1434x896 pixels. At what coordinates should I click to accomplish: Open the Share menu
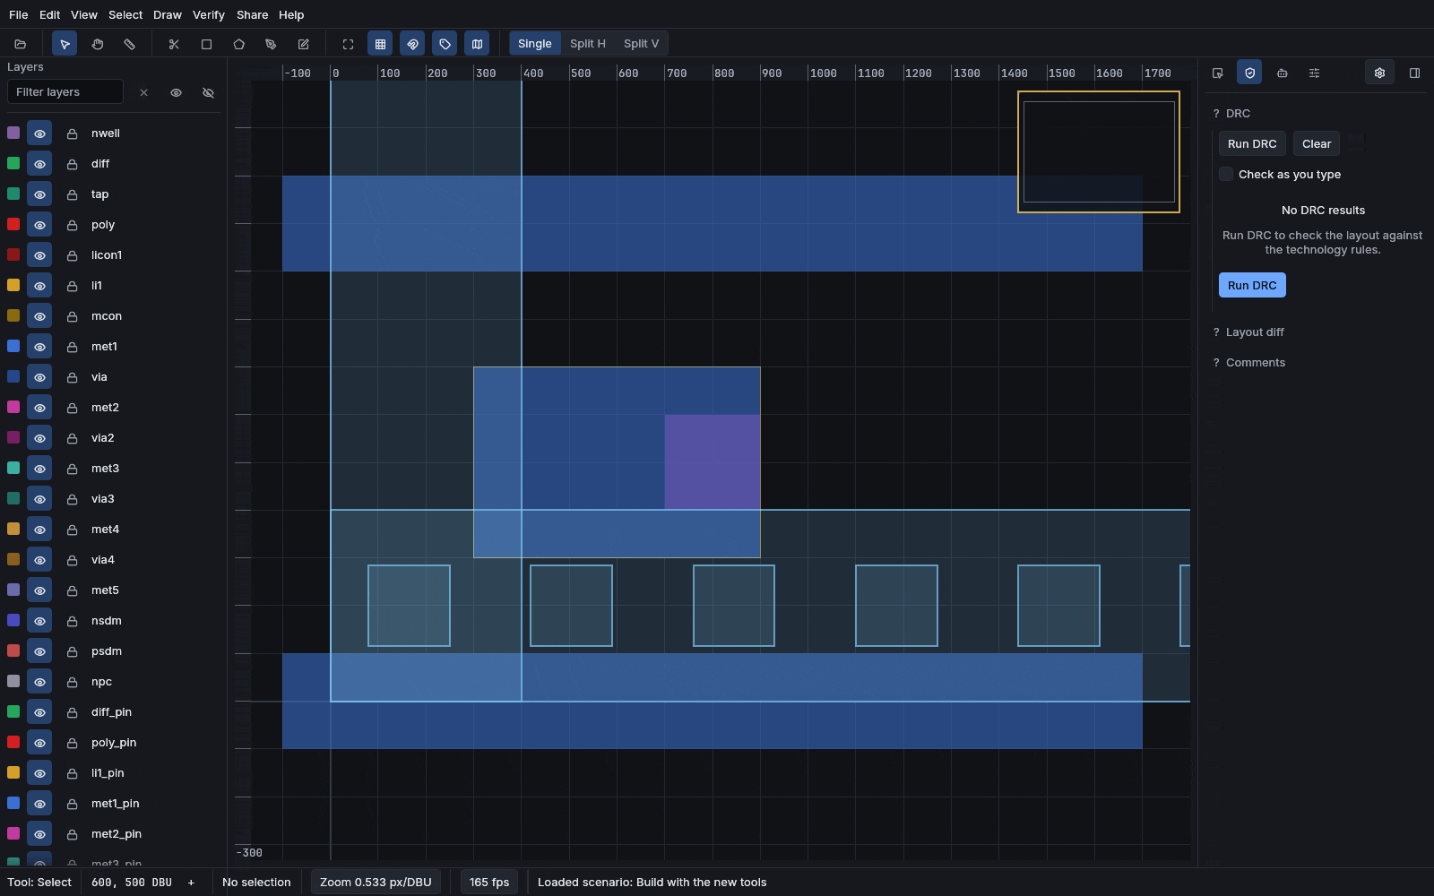[252, 15]
